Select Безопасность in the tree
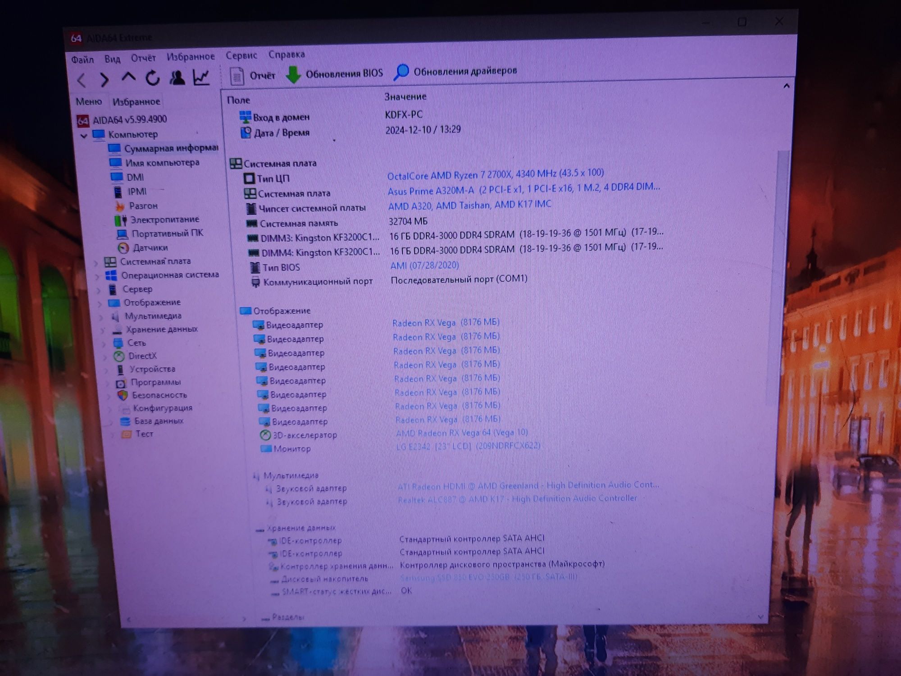Screen dimensions: 901x676 [x=159, y=395]
